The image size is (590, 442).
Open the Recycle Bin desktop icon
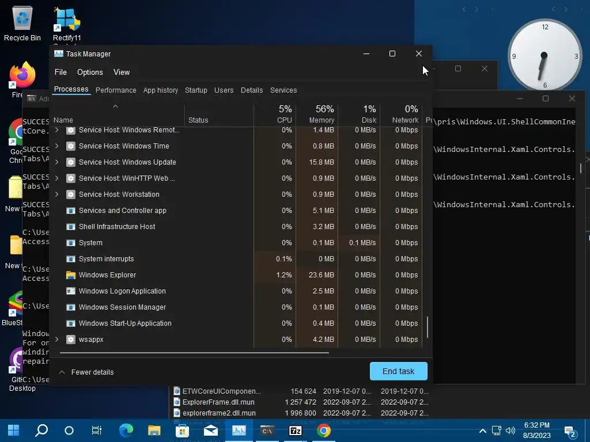coord(22,23)
